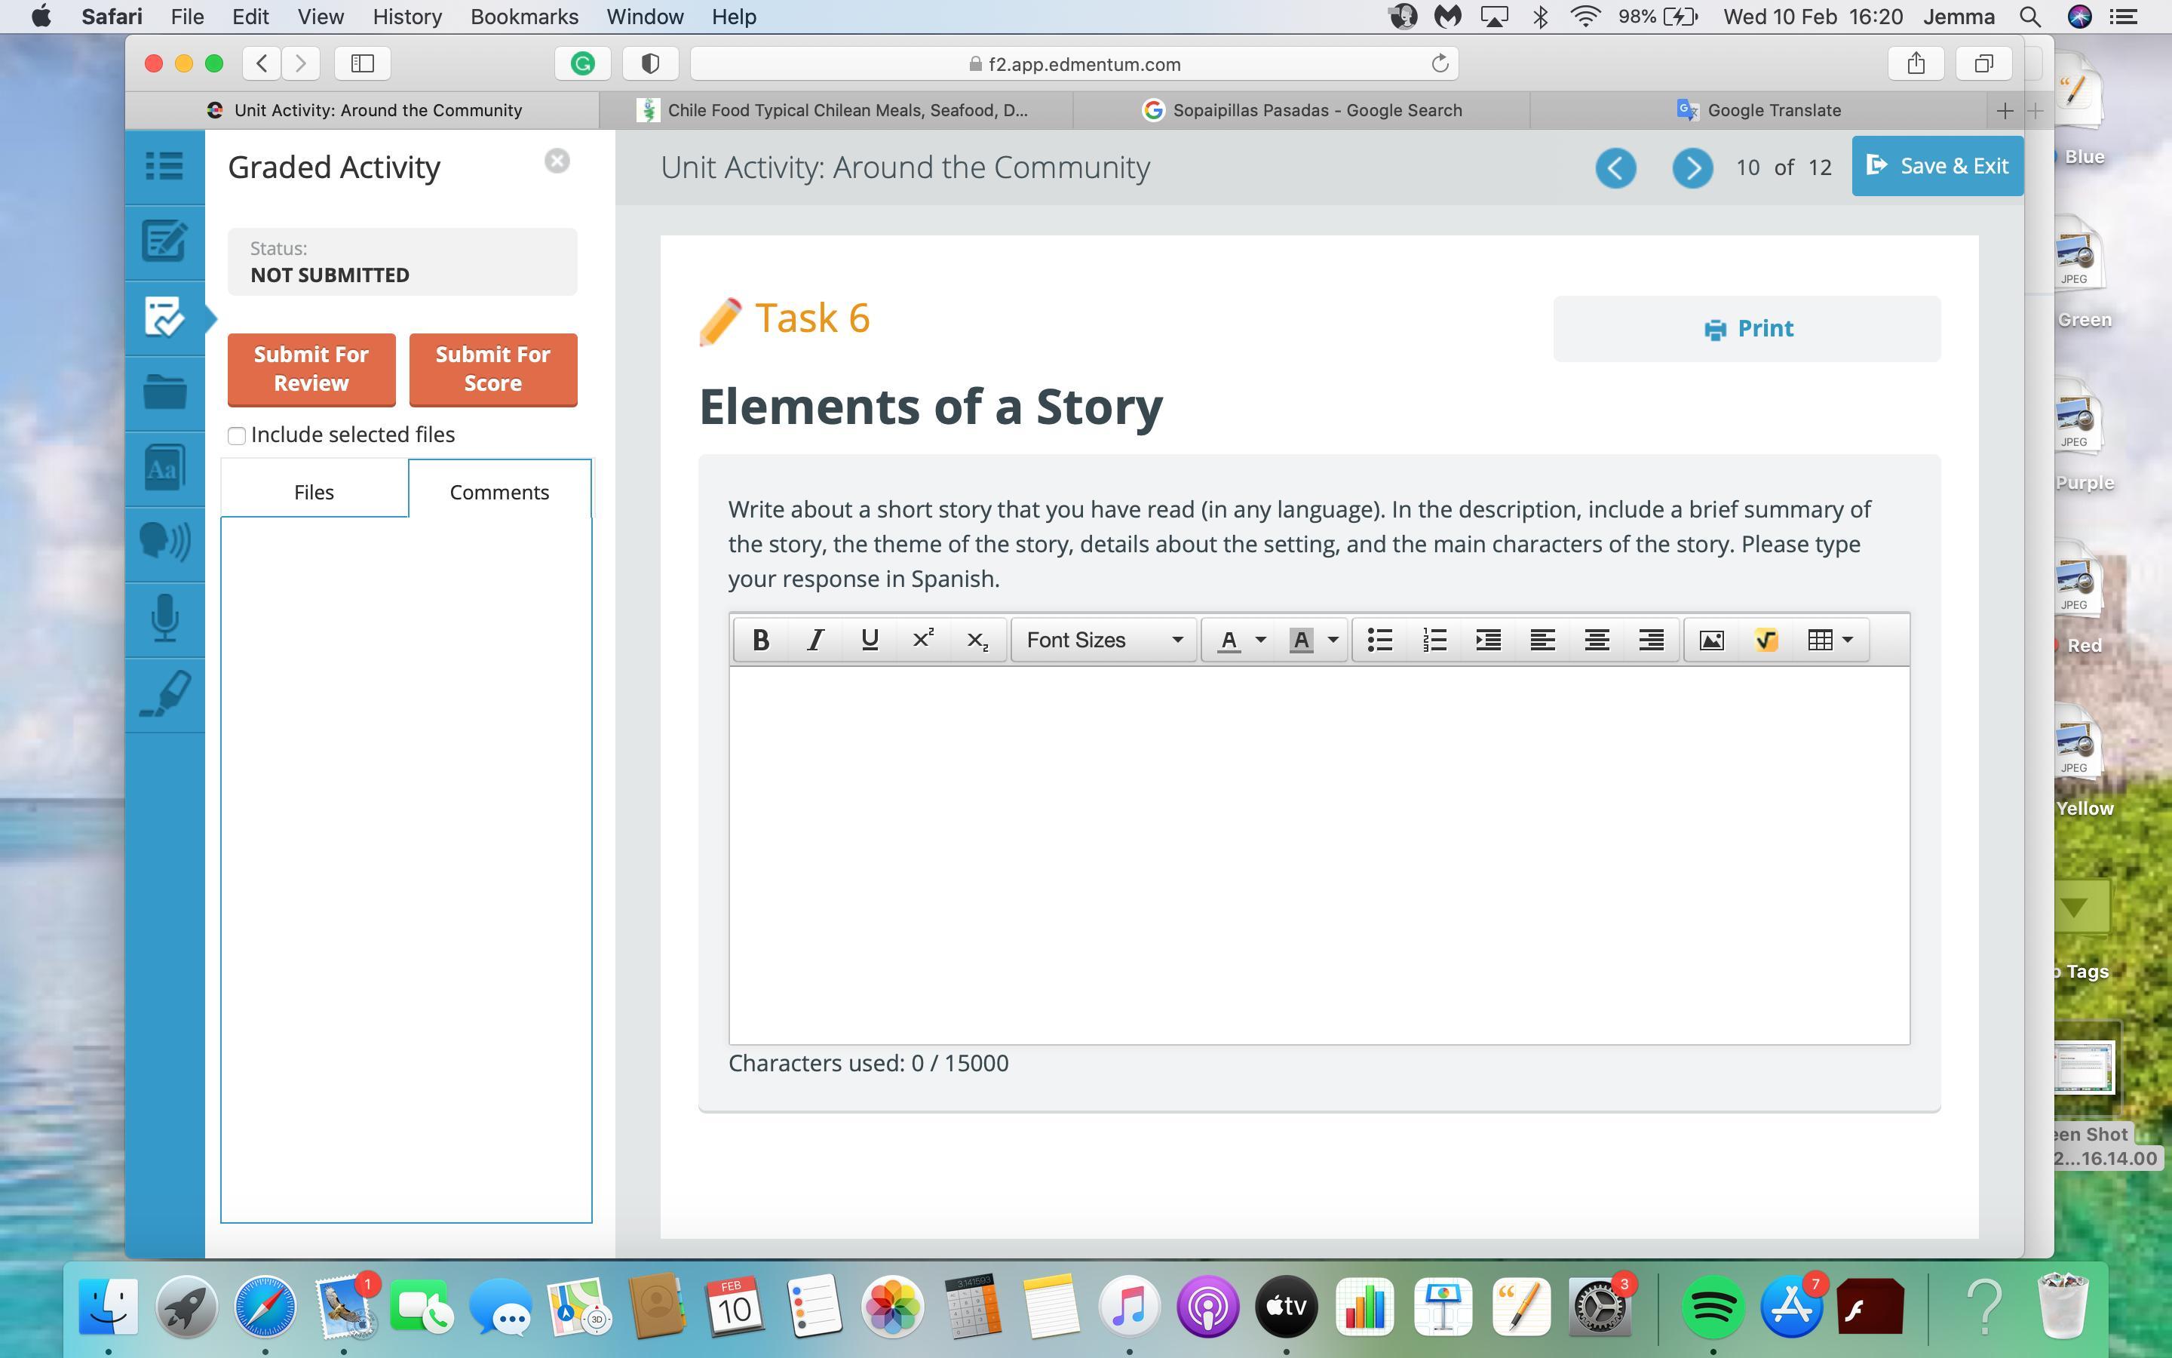2172x1358 pixels.
Task: Click the insert image icon
Action: coord(1711,641)
